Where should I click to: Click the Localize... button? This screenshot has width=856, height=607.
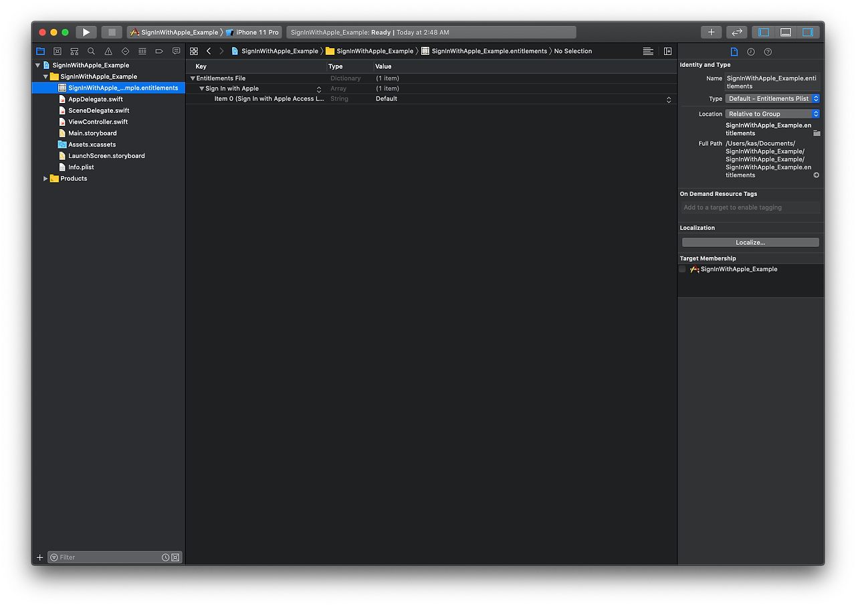[750, 243]
